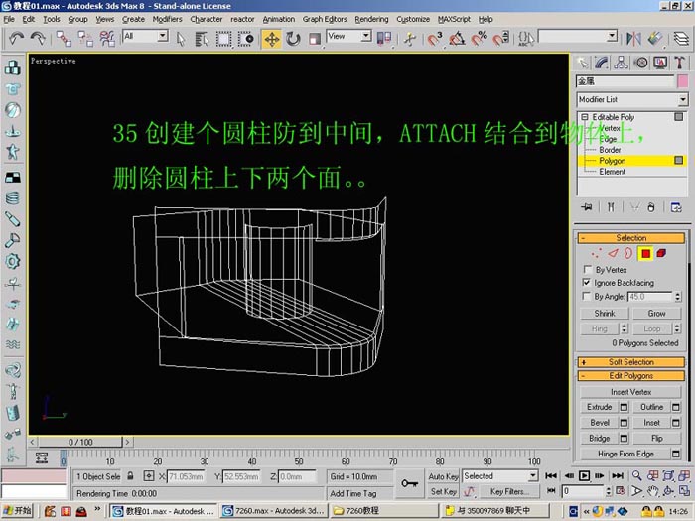Toggle the Auto Key animation mode

coord(443,476)
